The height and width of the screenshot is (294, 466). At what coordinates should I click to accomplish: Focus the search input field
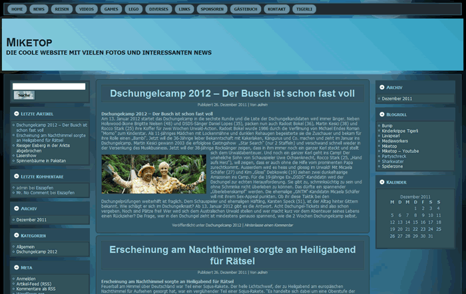49,86
